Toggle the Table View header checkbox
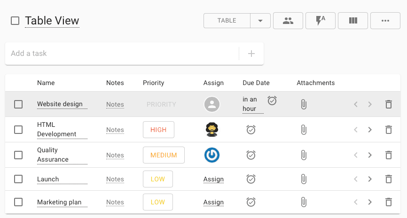The height and width of the screenshot is (218, 407). pos(15,21)
